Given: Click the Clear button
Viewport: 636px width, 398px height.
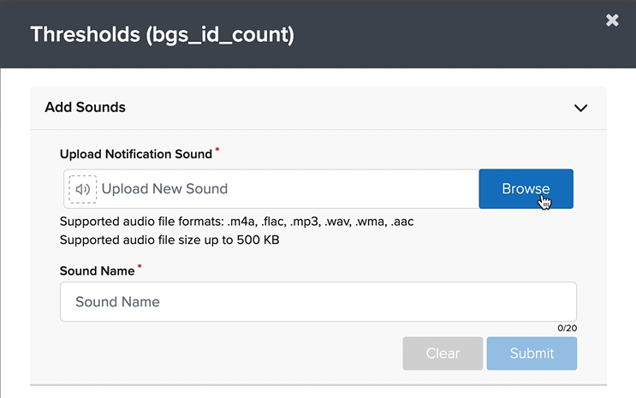Looking at the screenshot, I should 443,353.
